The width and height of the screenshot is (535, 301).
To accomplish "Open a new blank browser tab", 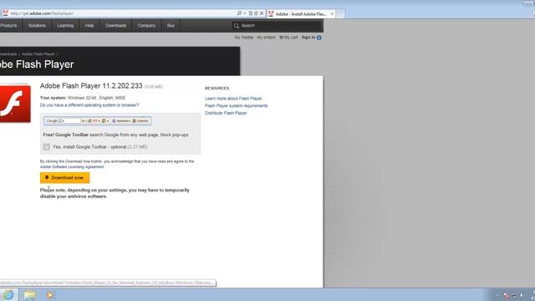I will [340, 14].
